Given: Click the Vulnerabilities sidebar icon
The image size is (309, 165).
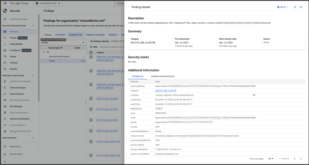Looking at the screenshot, I should [5, 44].
